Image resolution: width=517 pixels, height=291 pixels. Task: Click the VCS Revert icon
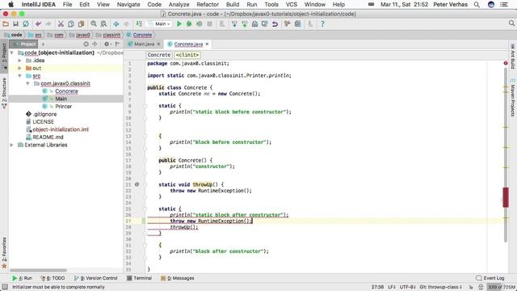click(x=275, y=23)
